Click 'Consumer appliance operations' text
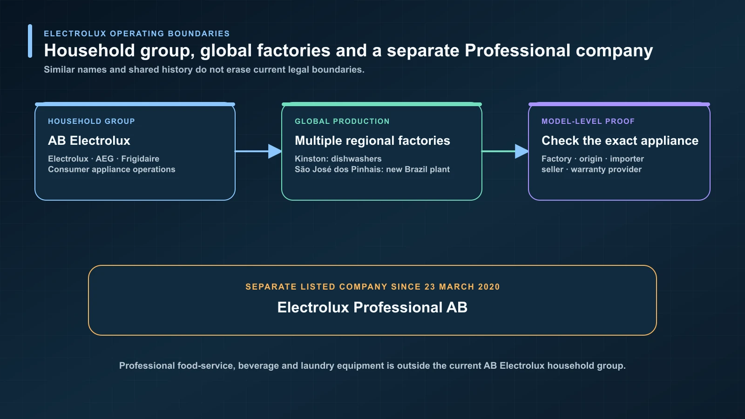 pos(112,169)
